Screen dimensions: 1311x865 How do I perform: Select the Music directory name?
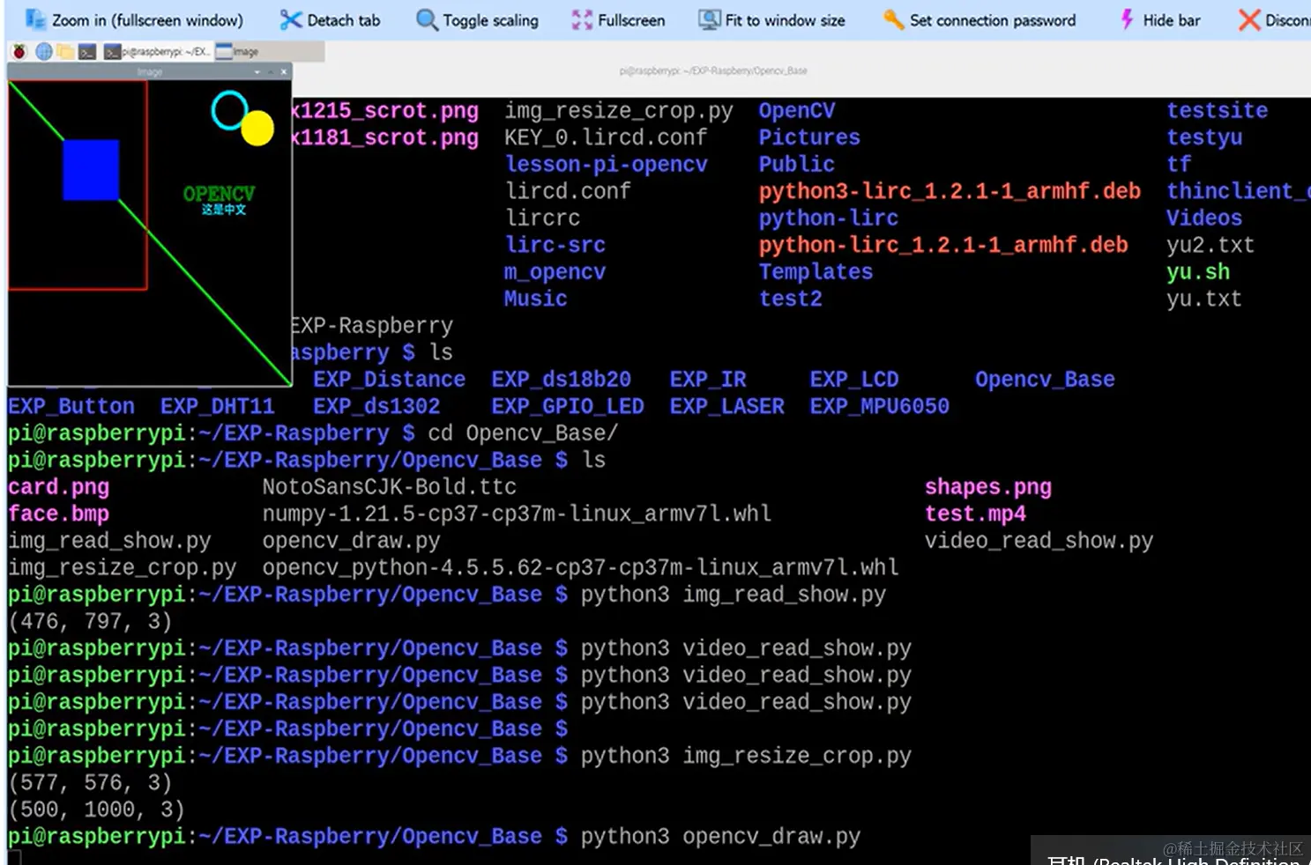tap(536, 299)
